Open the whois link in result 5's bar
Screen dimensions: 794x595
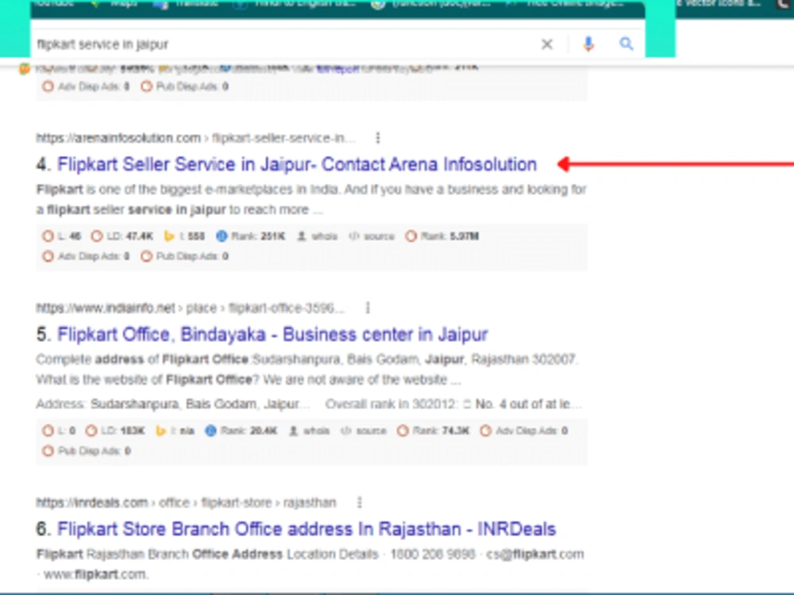tap(309, 431)
